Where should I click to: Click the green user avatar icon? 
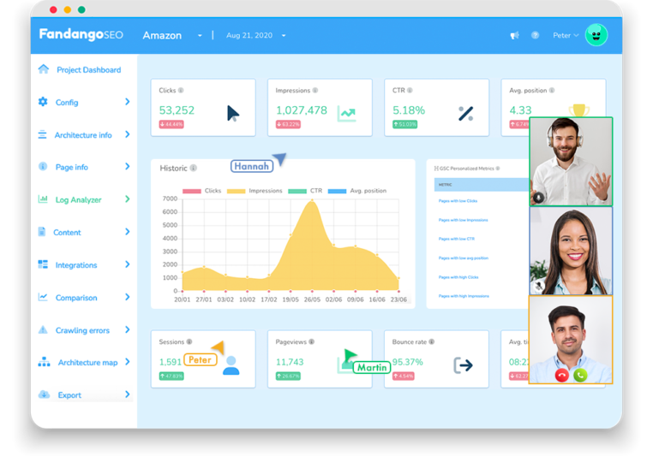[x=596, y=35]
